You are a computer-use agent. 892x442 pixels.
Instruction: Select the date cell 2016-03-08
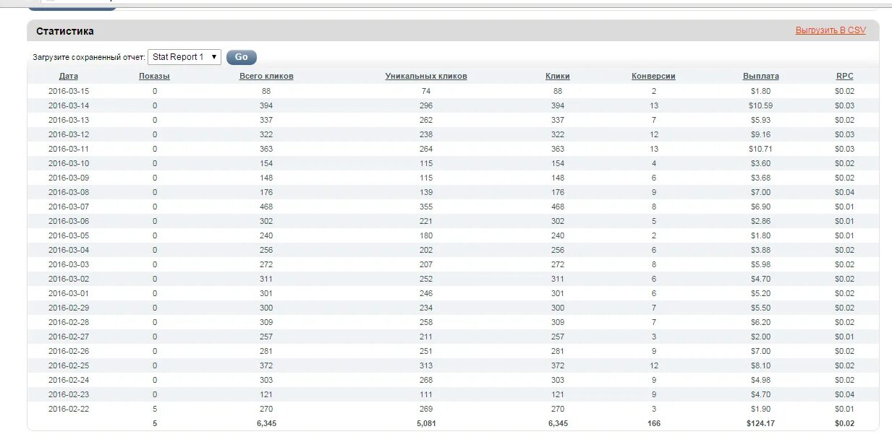click(69, 192)
